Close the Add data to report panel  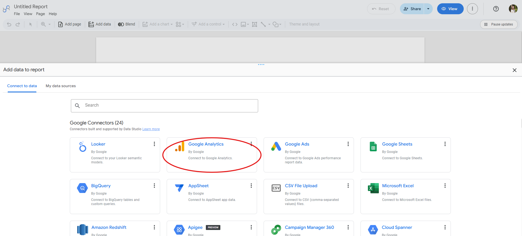click(x=515, y=70)
